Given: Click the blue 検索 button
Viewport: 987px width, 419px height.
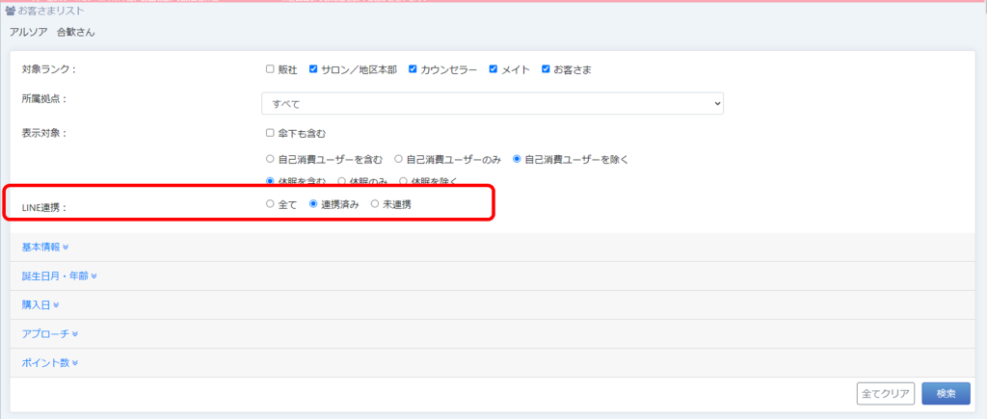Looking at the screenshot, I should [x=945, y=394].
